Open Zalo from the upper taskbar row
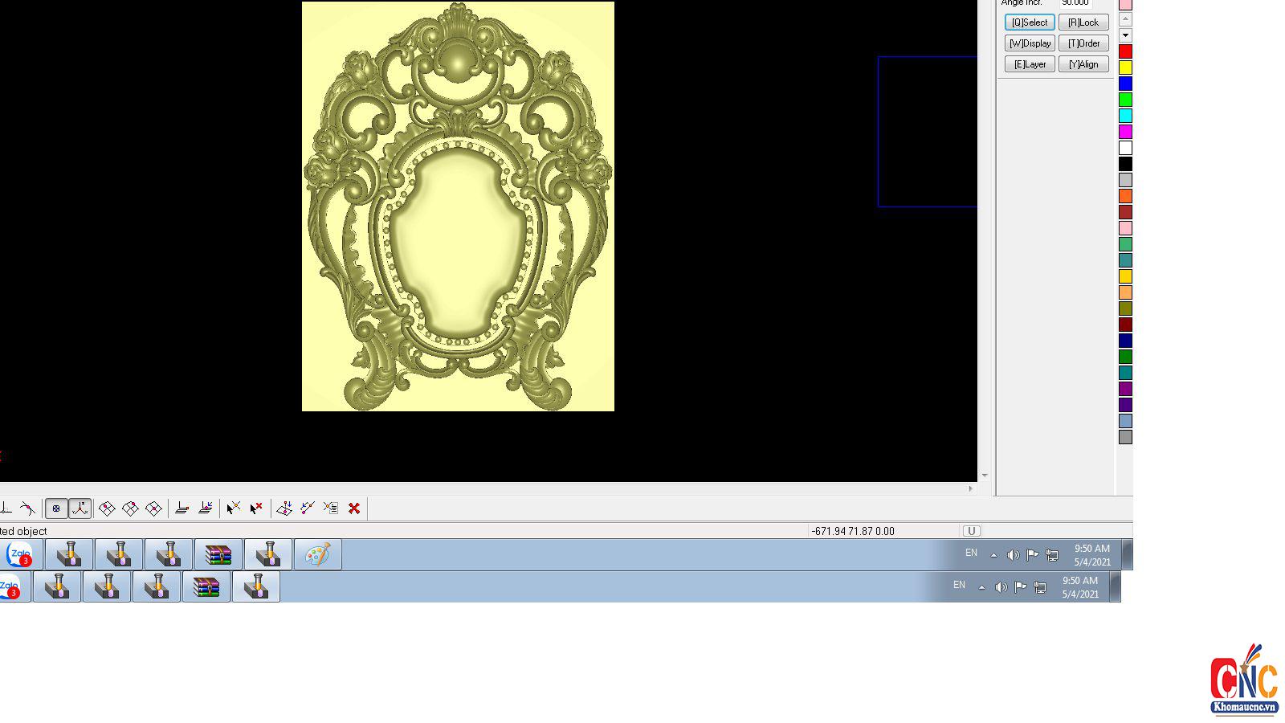Viewport: 1285px width, 723px height. (x=19, y=555)
